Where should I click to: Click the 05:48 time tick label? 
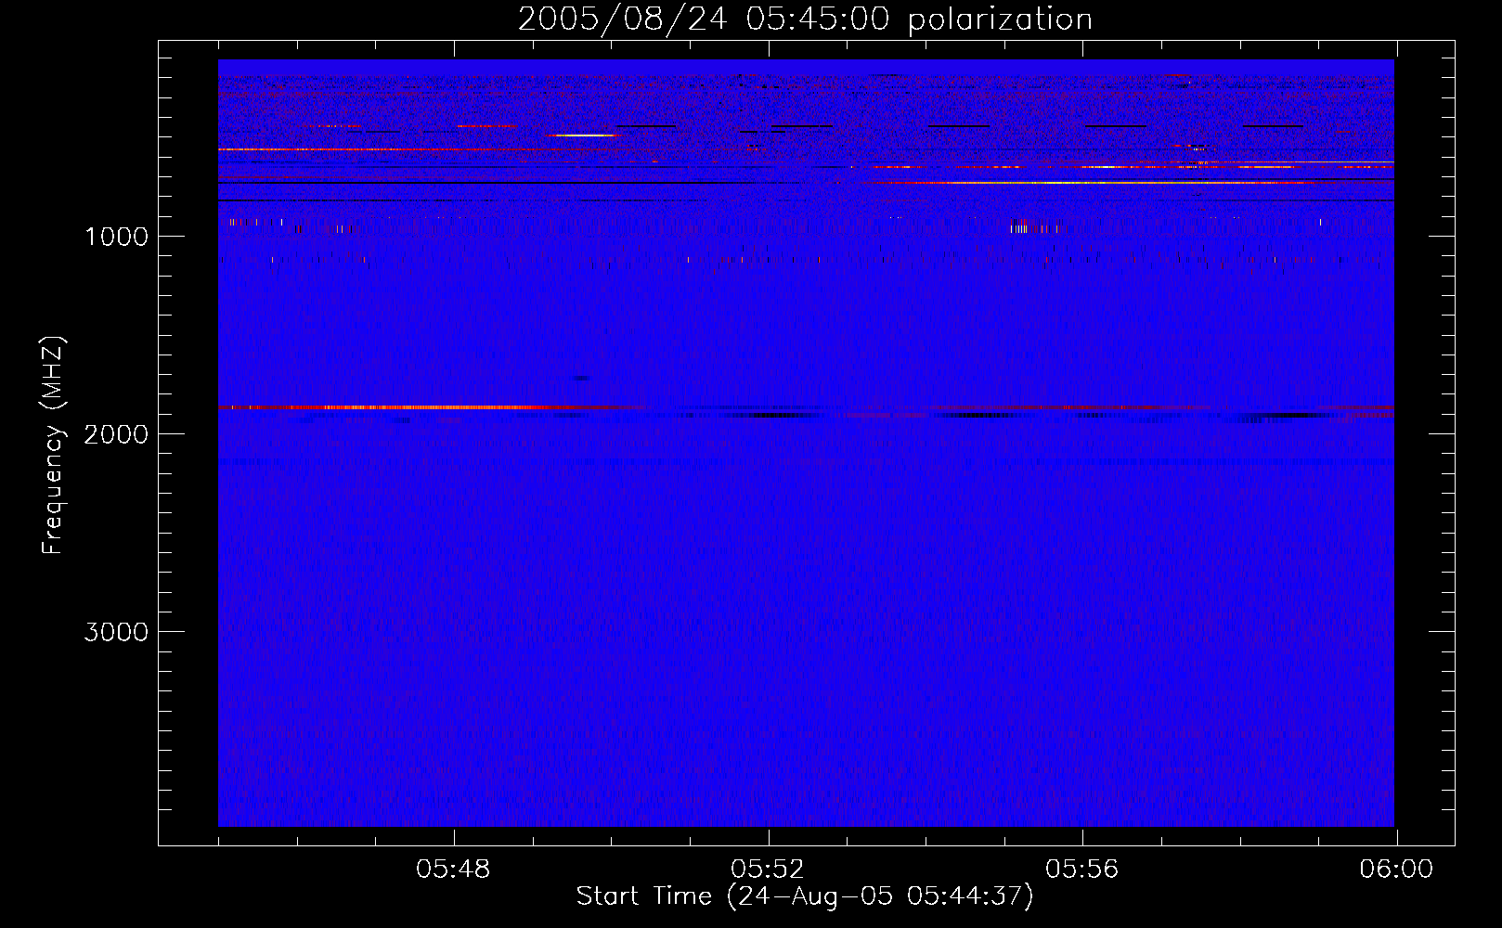(453, 870)
